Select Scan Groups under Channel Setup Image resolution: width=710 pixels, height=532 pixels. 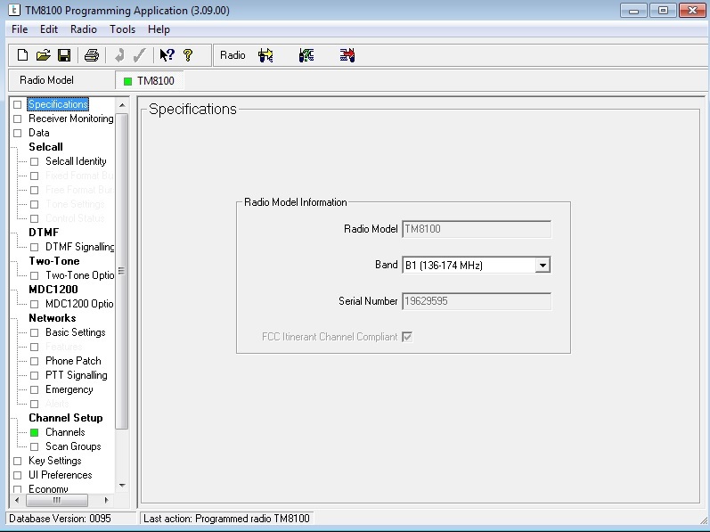(x=73, y=446)
